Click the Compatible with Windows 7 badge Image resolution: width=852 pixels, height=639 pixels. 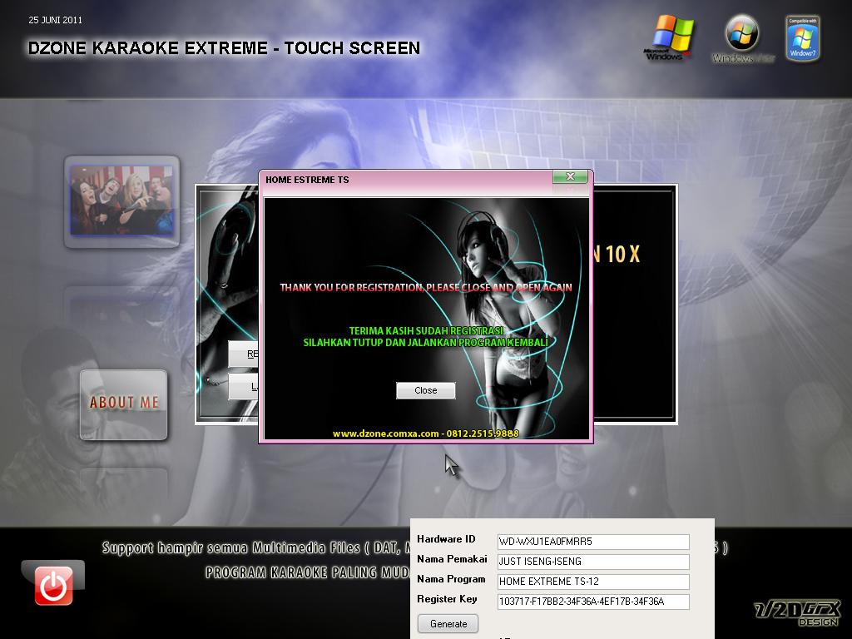[801, 37]
